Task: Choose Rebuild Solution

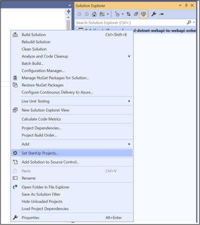Action: tap(72, 42)
